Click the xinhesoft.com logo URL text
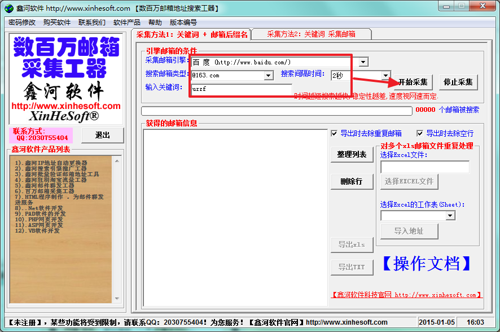The image size is (500, 332). (66, 106)
